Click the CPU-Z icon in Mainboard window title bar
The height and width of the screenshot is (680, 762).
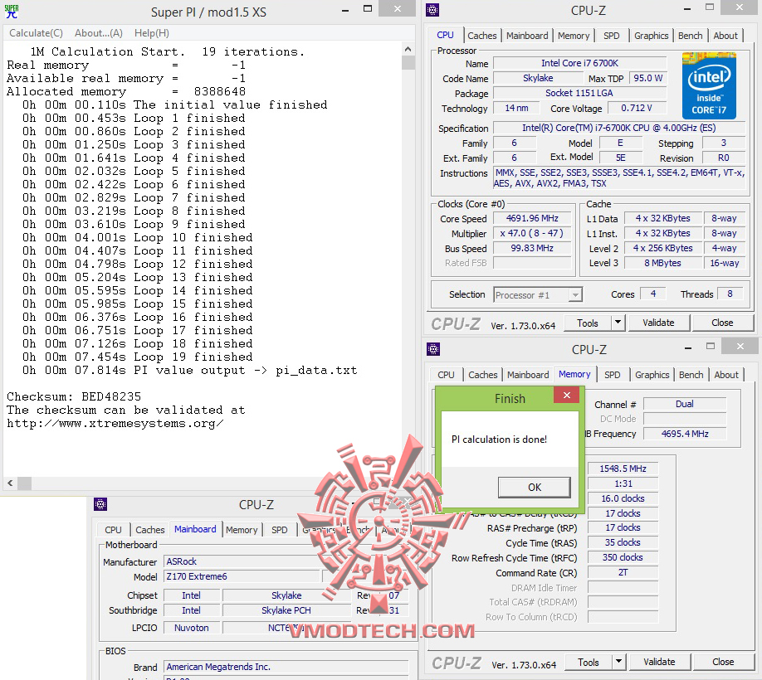[x=100, y=504]
